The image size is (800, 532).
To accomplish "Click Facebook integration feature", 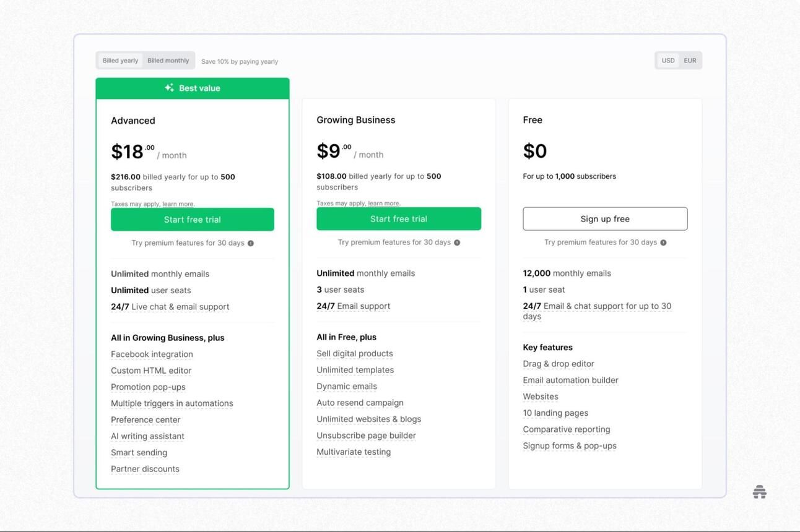I will (152, 354).
